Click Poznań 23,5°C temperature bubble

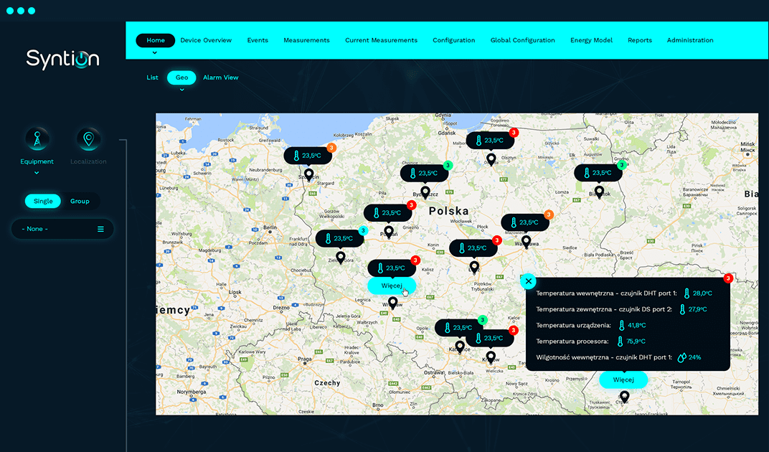[387, 213]
